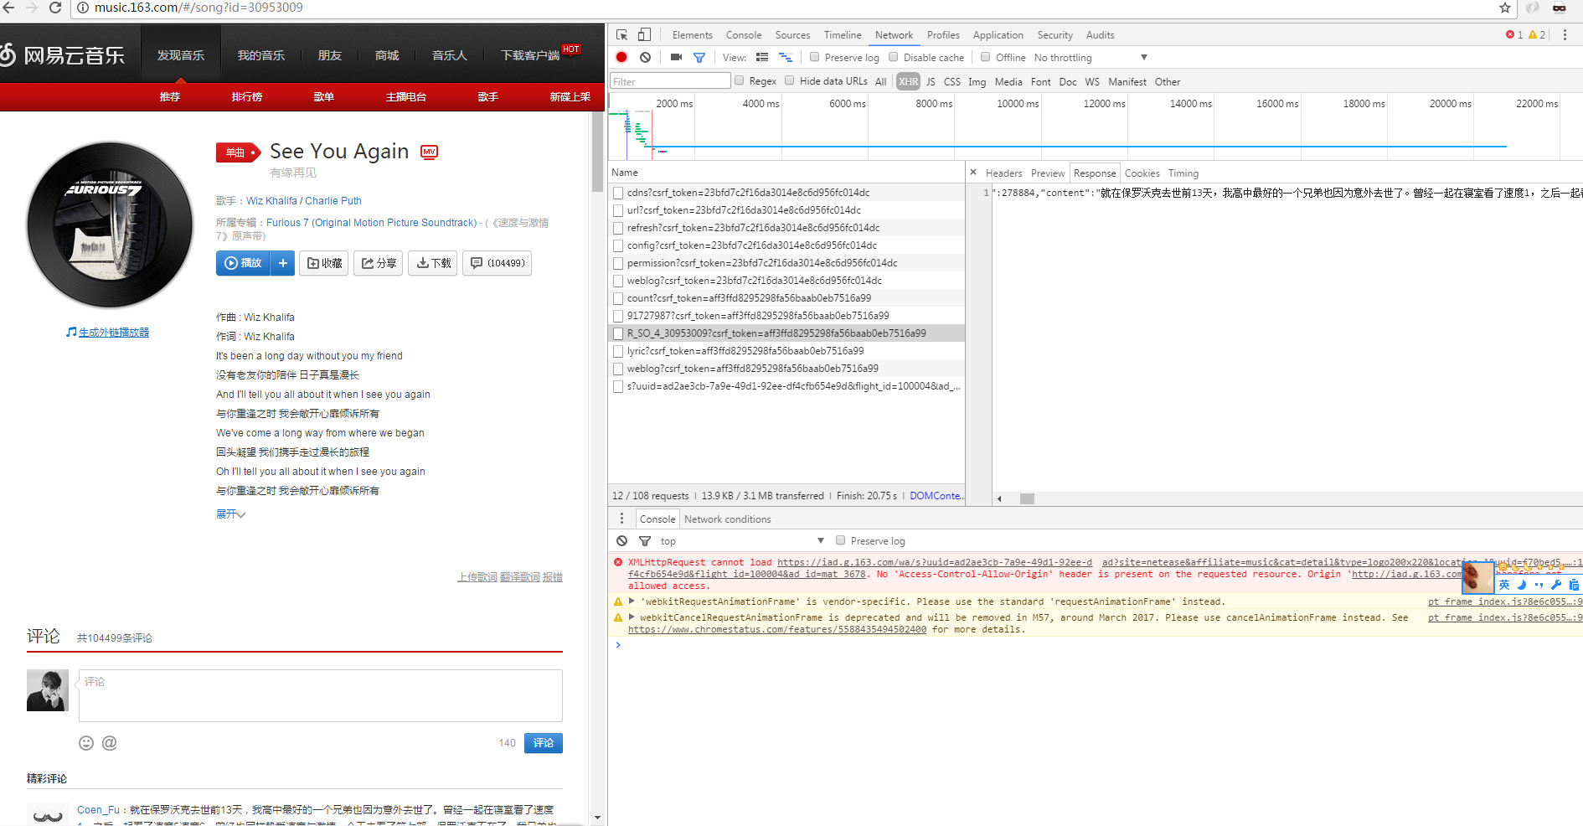Expand the lyrics with 展开
Viewport: 1583px width, 826px height.
pyautogui.click(x=230, y=514)
